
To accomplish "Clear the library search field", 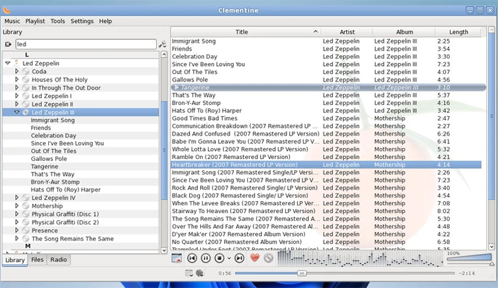I will click(8, 45).
